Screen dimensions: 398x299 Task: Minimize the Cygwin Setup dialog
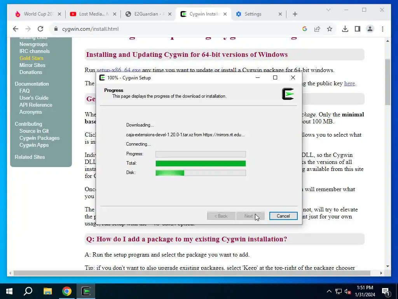tap(258, 77)
